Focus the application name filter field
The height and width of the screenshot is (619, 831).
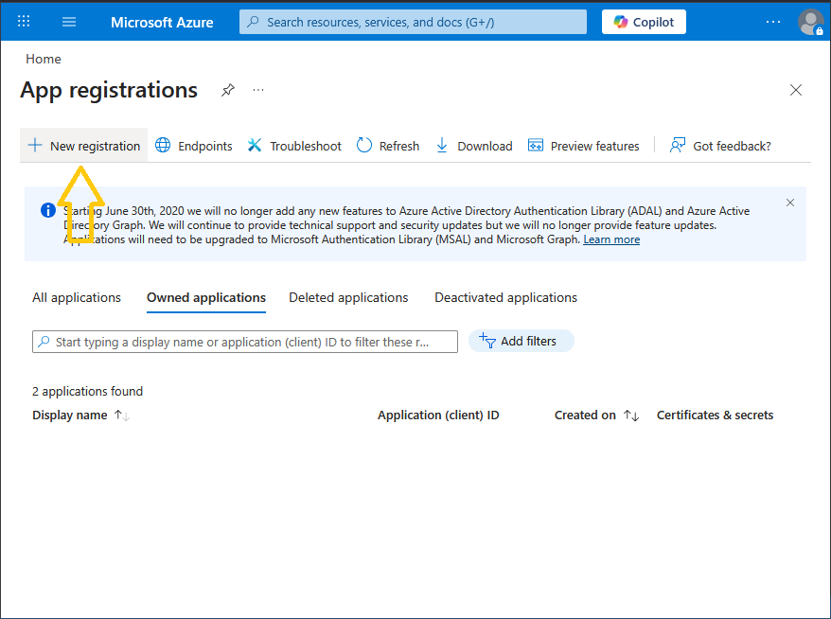point(246,342)
